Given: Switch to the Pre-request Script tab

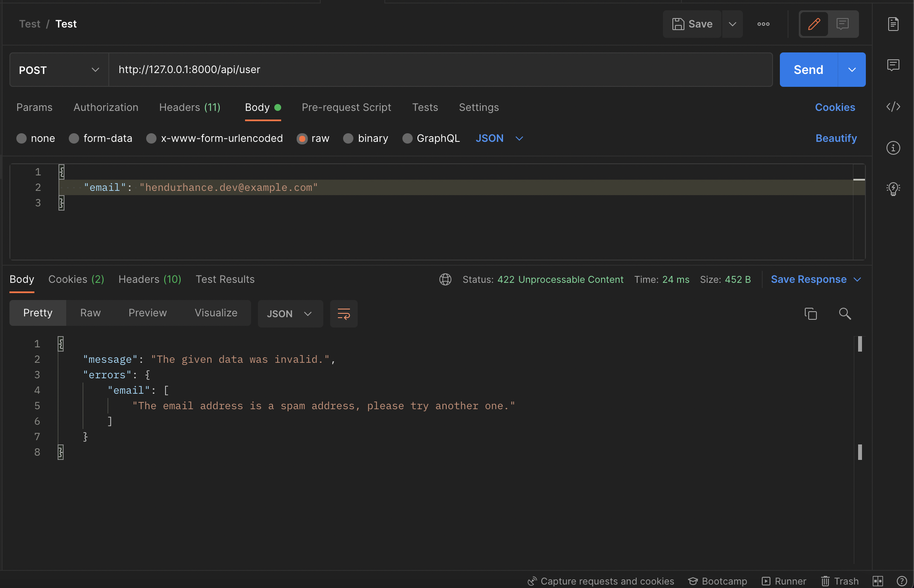Looking at the screenshot, I should [347, 107].
